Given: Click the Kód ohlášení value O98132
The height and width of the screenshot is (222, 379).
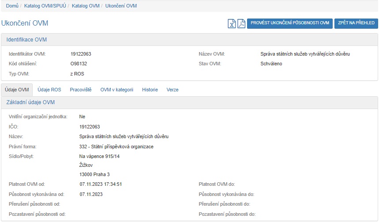Looking at the screenshot, I should [x=79, y=64].
